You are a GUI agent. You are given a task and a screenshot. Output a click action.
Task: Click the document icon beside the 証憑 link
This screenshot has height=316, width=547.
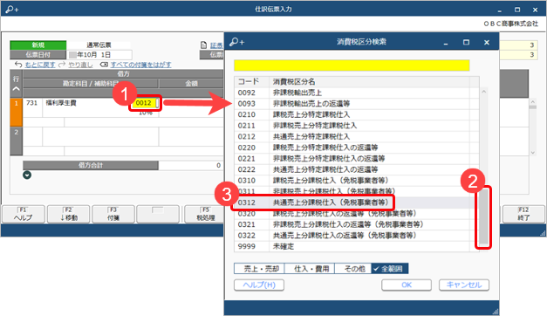click(204, 45)
